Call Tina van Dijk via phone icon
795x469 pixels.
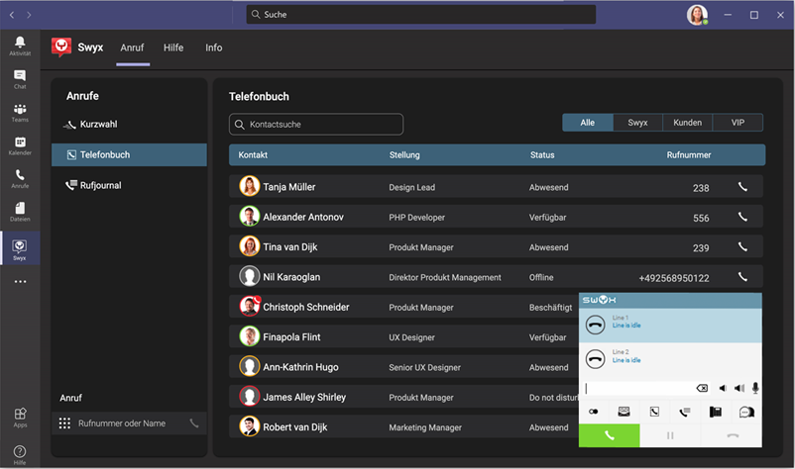742,246
